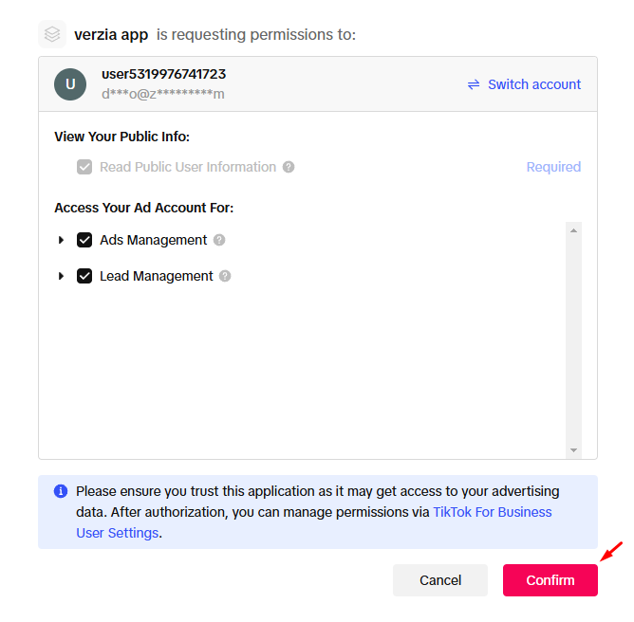Uncheck the Lead Management checkbox
This screenshot has height=622, width=634.
coord(84,276)
